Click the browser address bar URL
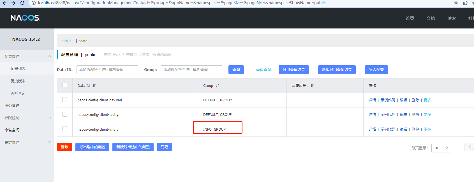Viewport: 474px width, 182px height. click(x=182, y=3)
